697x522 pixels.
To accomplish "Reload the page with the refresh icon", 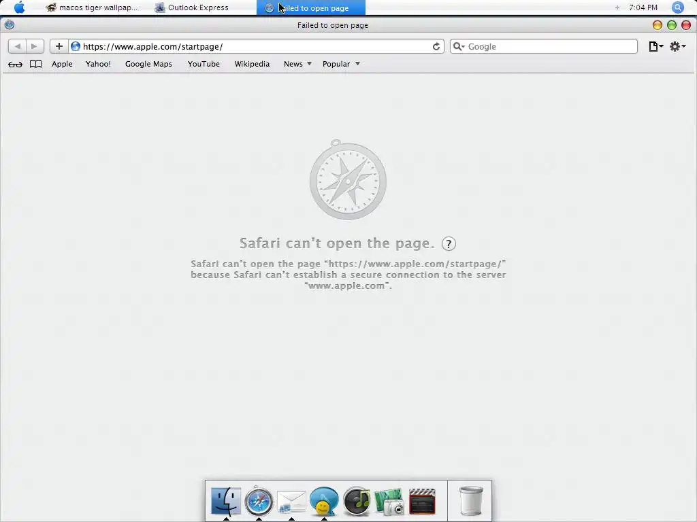I will (x=436, y=46).
